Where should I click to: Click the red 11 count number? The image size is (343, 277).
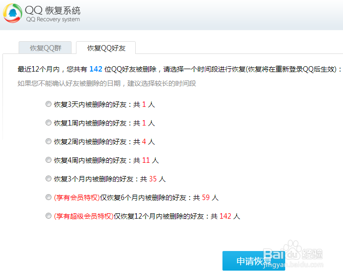pos(146,160)
